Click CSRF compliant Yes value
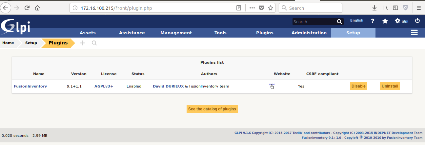Viewport: 425px width, 145px height. tap(301, 86)
